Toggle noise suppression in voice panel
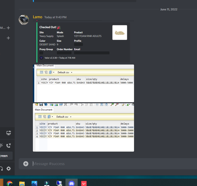Image resolution: width=197 pixels, height=186 pixels. (1, 145)
